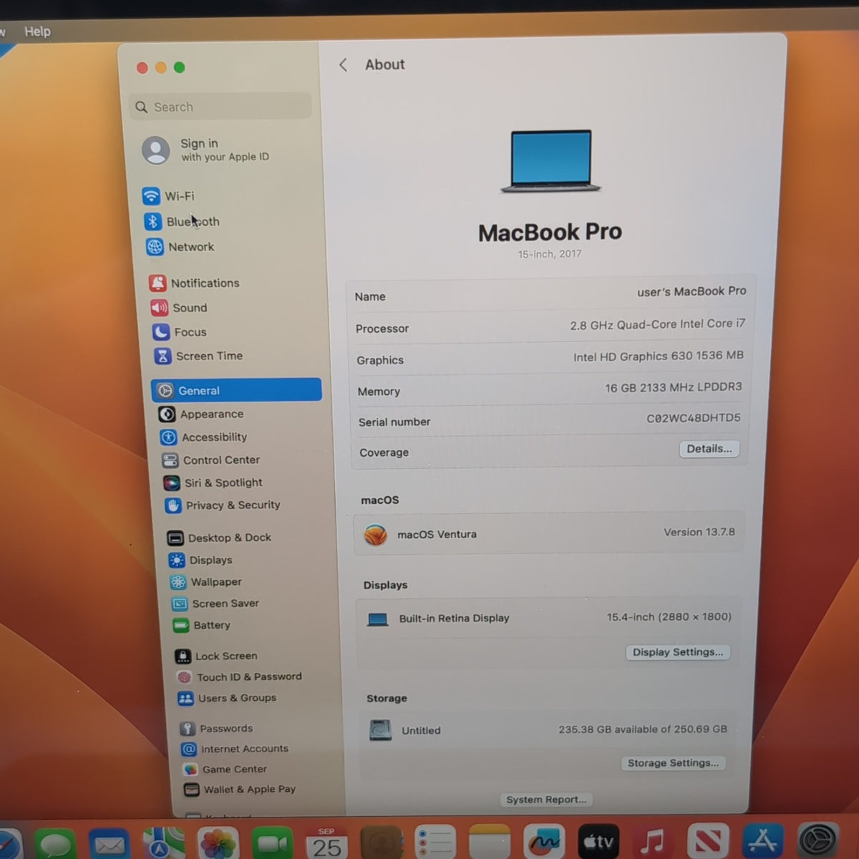This screenshot has width=859, height=859.
Task: Click processor value 2.8 GHz Quad-Core
Action: pyautogui.click(x=657, y=324)
